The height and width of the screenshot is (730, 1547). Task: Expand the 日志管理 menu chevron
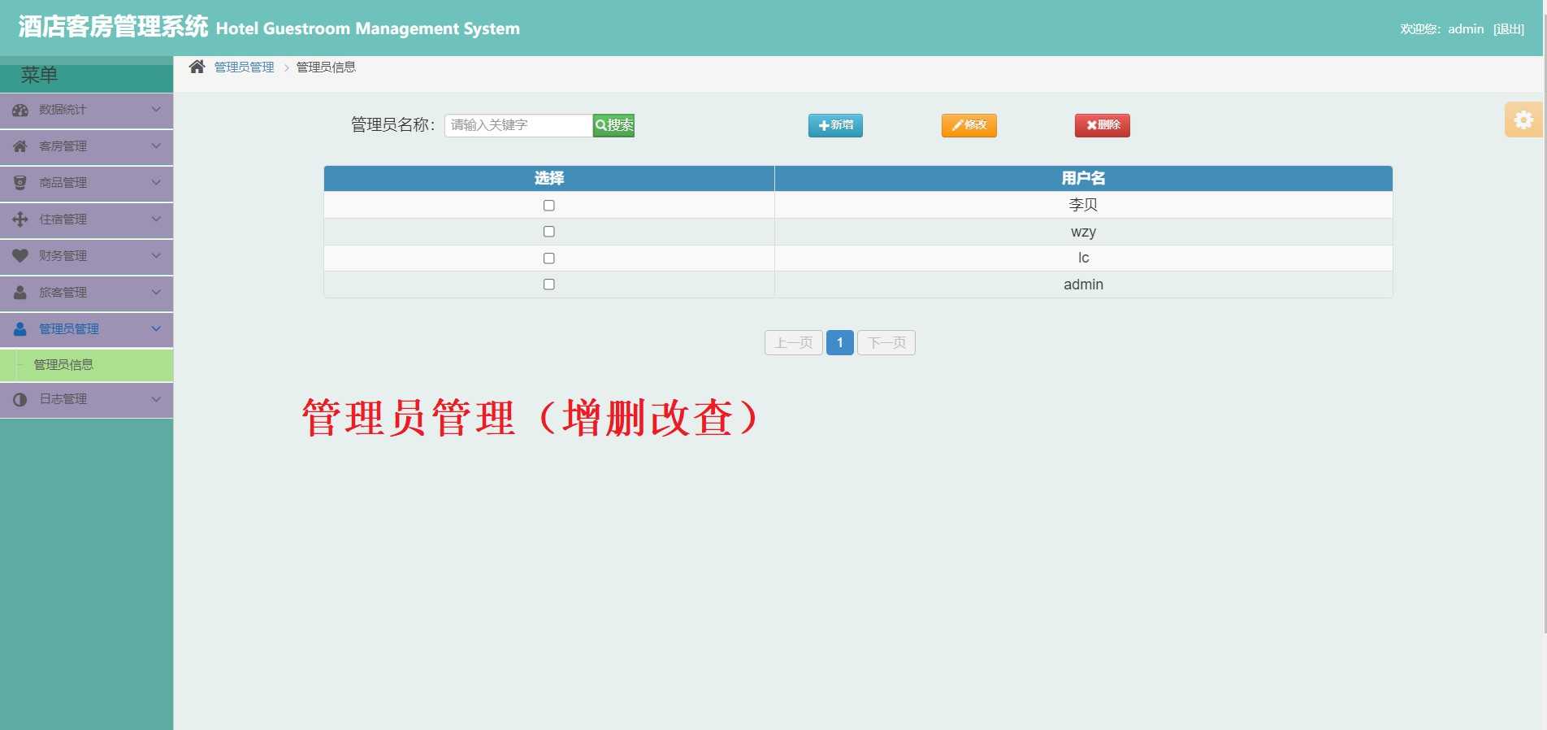pyautogui.click(x=156, y=399)
